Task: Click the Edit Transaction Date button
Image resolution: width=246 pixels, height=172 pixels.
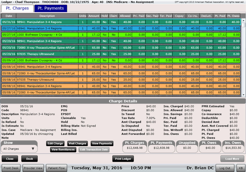Action: point(94,149)
